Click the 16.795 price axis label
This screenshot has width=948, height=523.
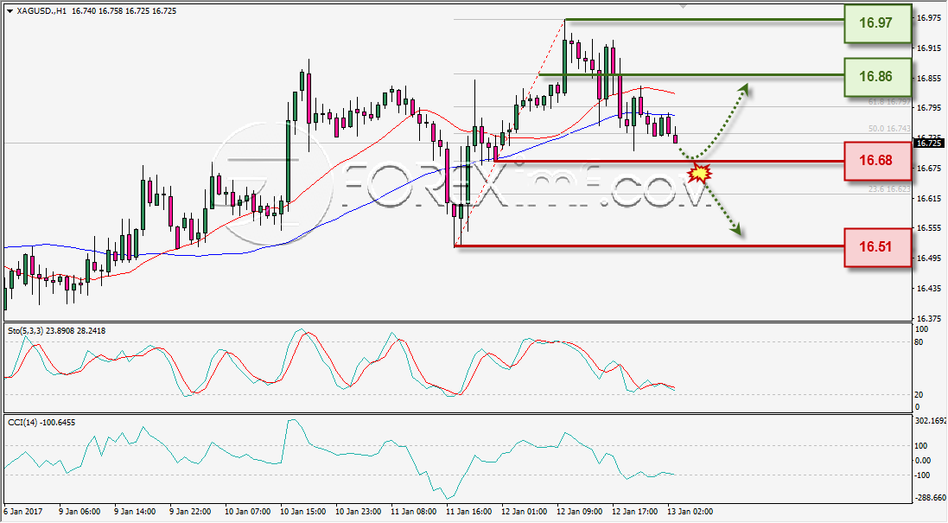[929, 107]
